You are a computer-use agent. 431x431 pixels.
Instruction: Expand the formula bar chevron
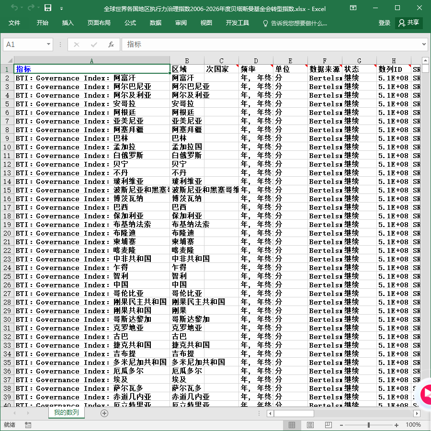(424, 44)
